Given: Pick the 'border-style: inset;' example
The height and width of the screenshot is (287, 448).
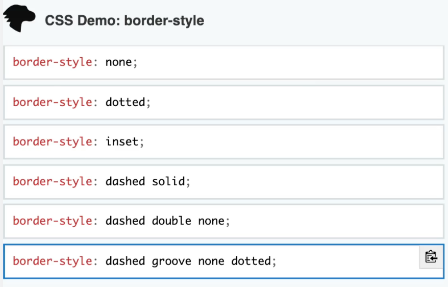Looking at the screenshot, I should [223, 142].
